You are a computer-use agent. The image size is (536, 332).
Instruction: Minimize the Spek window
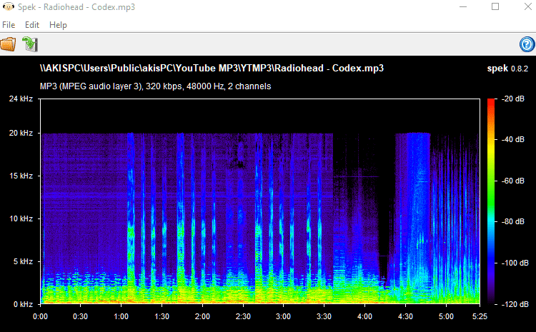(x=463, y=7)
